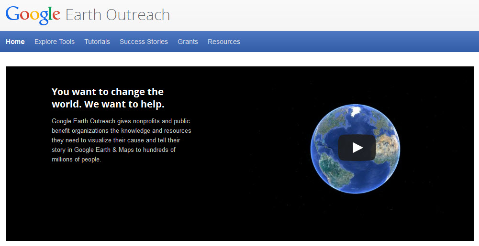Viewport: 479px width, 246px height.
Task: Click the Google logo
Action: click(x=33, y=15)
